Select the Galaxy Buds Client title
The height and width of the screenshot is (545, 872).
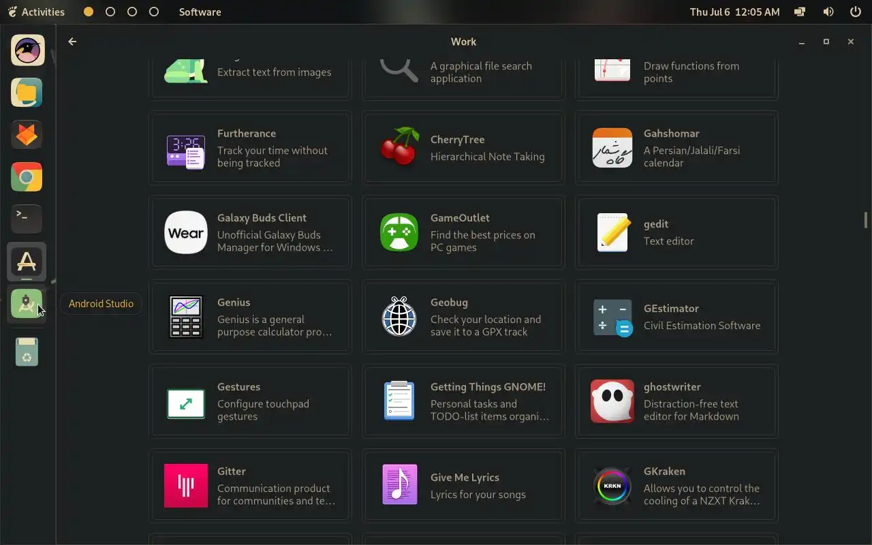(x=262, y=218)
